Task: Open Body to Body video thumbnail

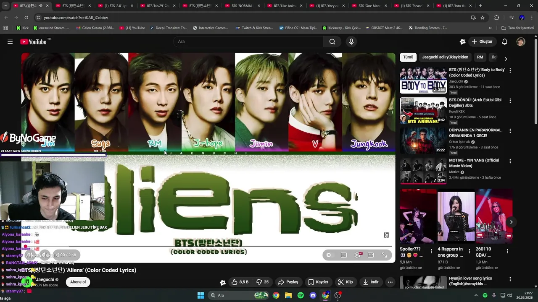Action: (423, 80)
